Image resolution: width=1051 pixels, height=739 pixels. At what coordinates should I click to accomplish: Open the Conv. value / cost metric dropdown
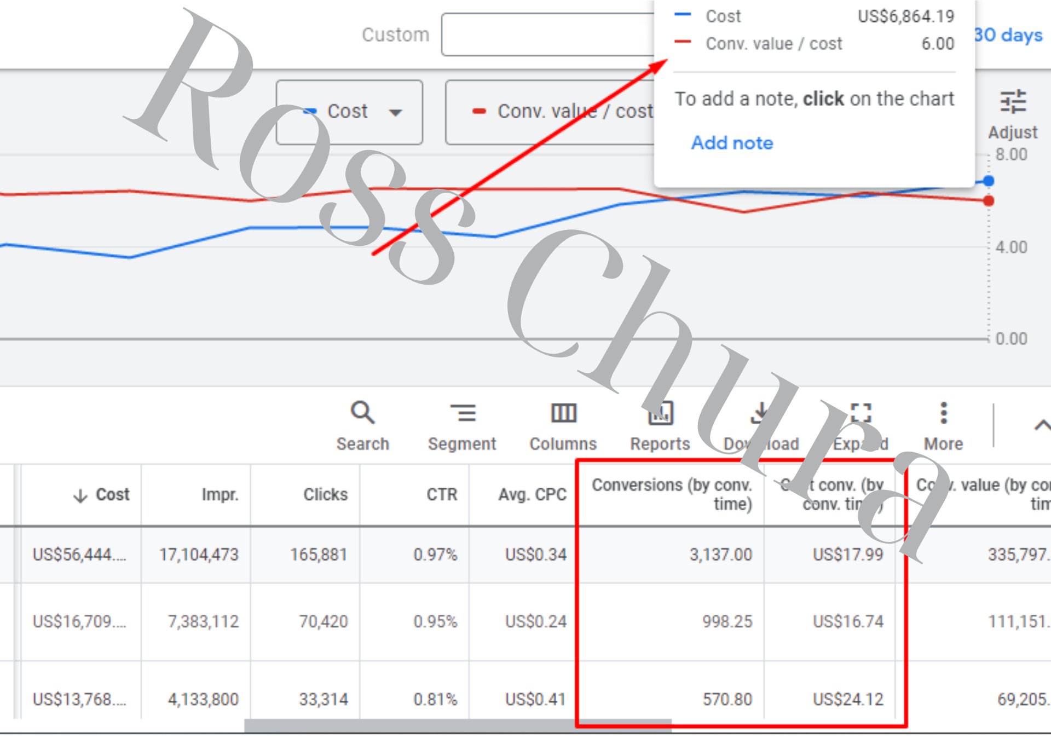tap(550, 112)
